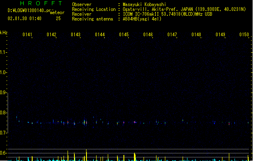Select the ICOM IC-706mkII receiver text
The width and height of the screenshot is (253, 161).
point(167,14)
